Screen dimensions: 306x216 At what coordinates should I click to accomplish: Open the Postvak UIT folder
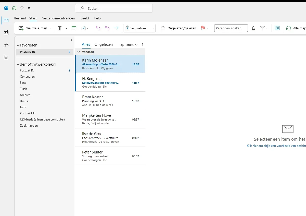tap(28, 113)
